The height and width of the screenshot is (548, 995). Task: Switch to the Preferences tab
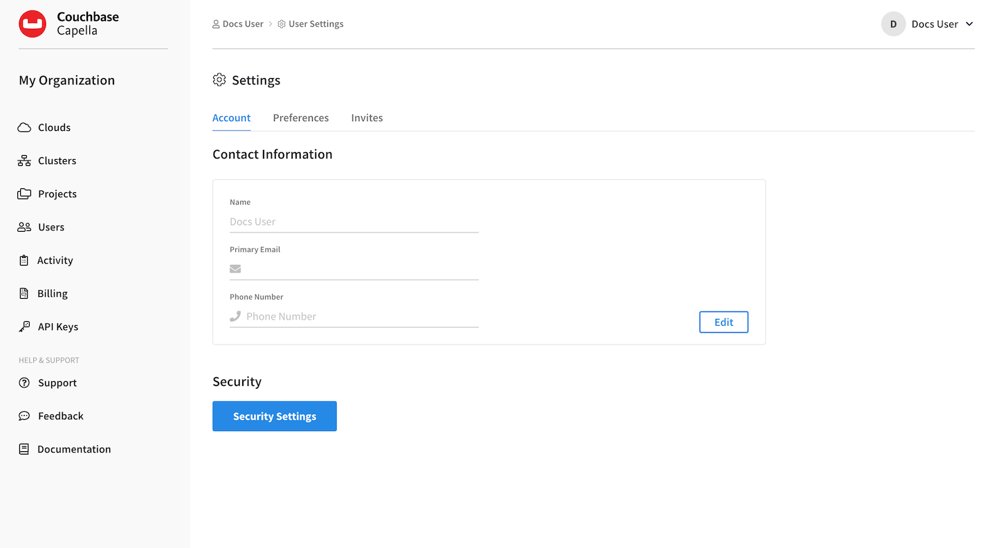(x=300, y=118)
